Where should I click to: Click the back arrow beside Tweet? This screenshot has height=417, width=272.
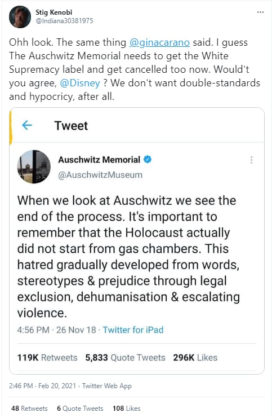pos(27,125)
